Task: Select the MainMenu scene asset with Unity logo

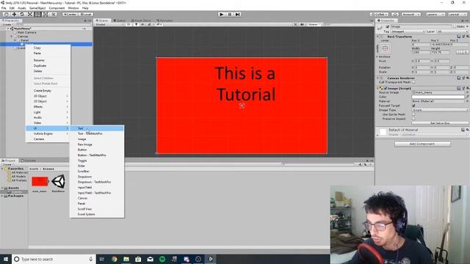Action: click(x=58, y=181)
